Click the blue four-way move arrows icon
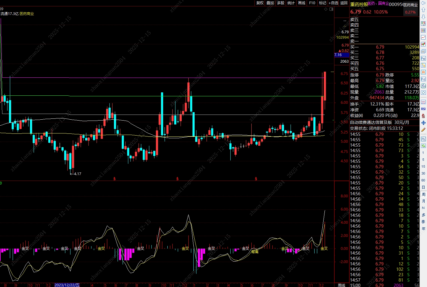427x287 pixels. 423,123
